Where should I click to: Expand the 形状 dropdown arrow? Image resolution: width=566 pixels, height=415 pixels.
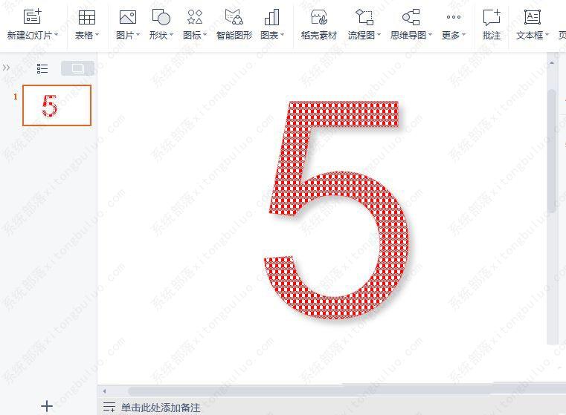(172, 35)
